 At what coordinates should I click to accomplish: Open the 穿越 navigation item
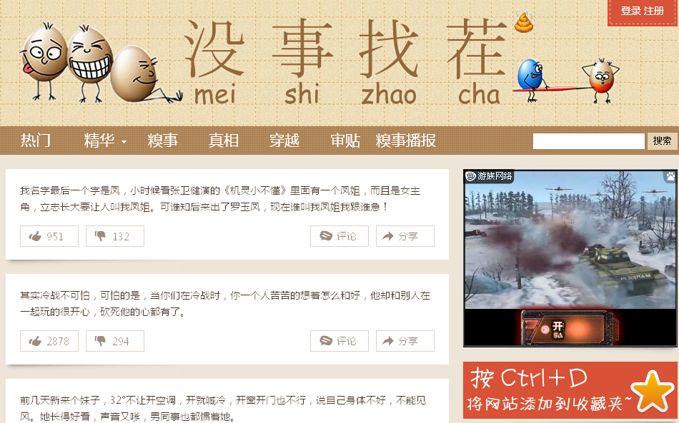tap(284, 141)
